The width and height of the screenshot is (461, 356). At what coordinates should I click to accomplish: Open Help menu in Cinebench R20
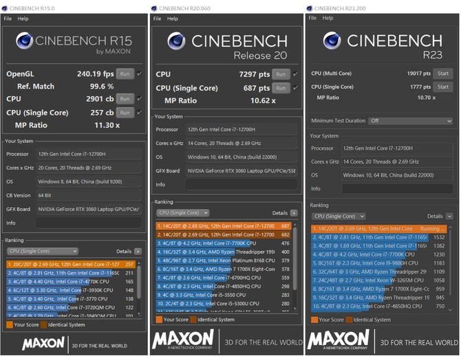tap(173, 19)
